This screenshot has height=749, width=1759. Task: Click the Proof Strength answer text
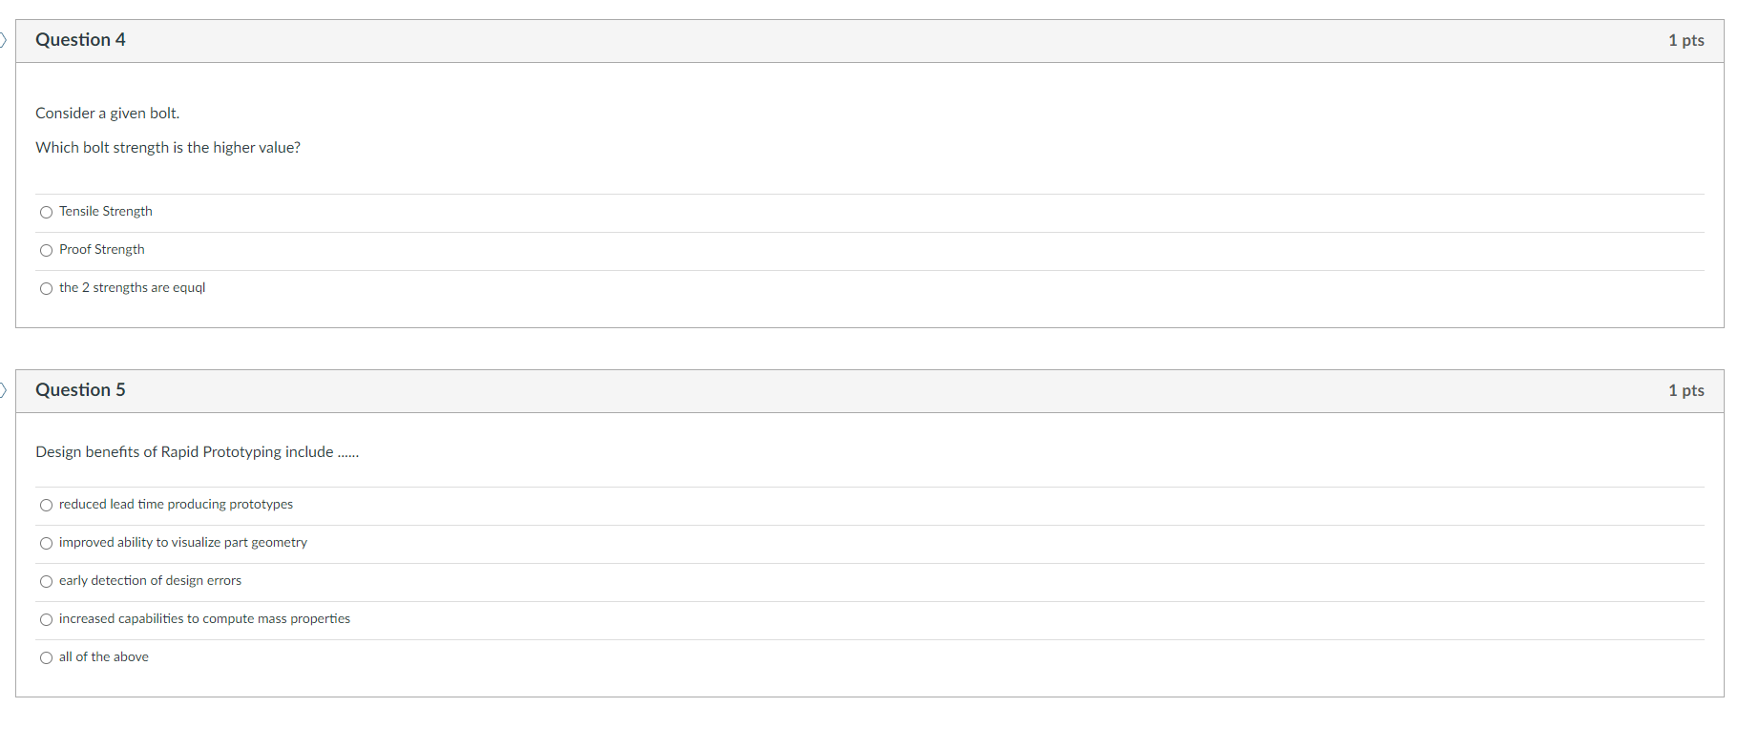101,249
